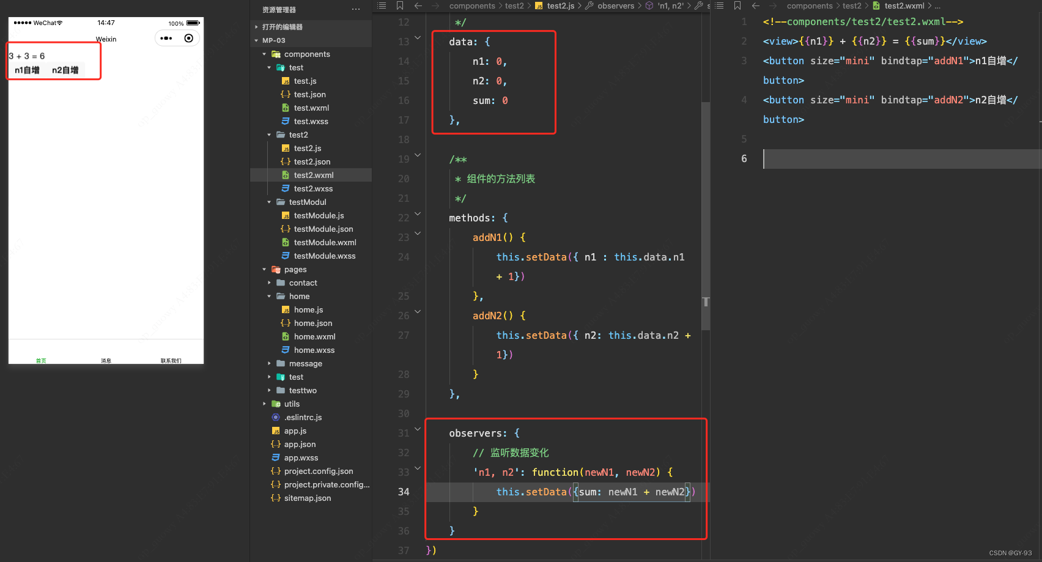Expand the 打开的编辑器 section
This screenshot has height=562, width=1042.
point(311,27)
